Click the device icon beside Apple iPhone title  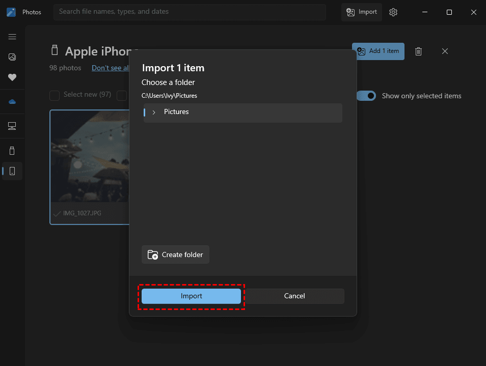55,50
